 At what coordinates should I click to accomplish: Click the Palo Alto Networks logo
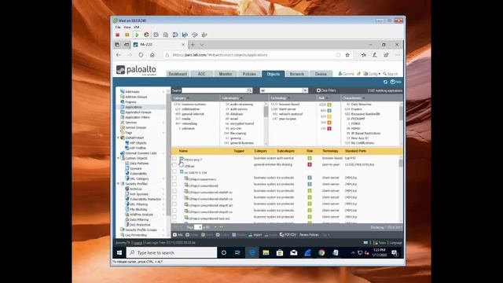coord(136,70)
